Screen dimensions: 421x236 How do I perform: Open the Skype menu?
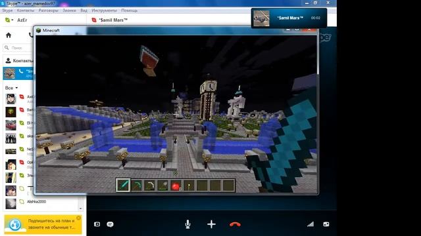(x=7, y=10)
